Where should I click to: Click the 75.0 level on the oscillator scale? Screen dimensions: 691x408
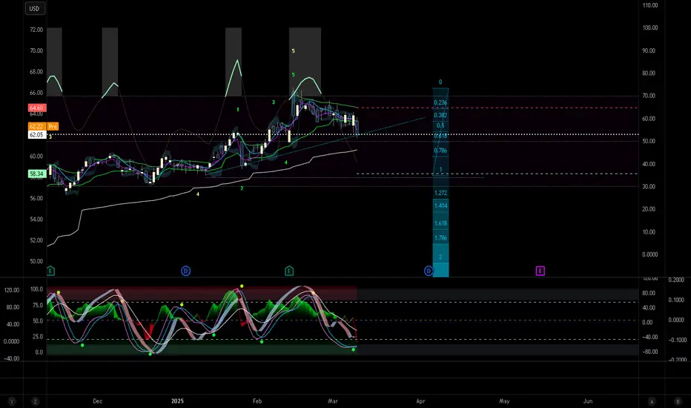[38, 305]
